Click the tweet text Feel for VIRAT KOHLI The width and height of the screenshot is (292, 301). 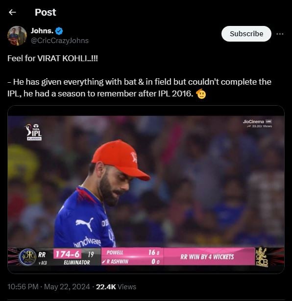[52, 58]
